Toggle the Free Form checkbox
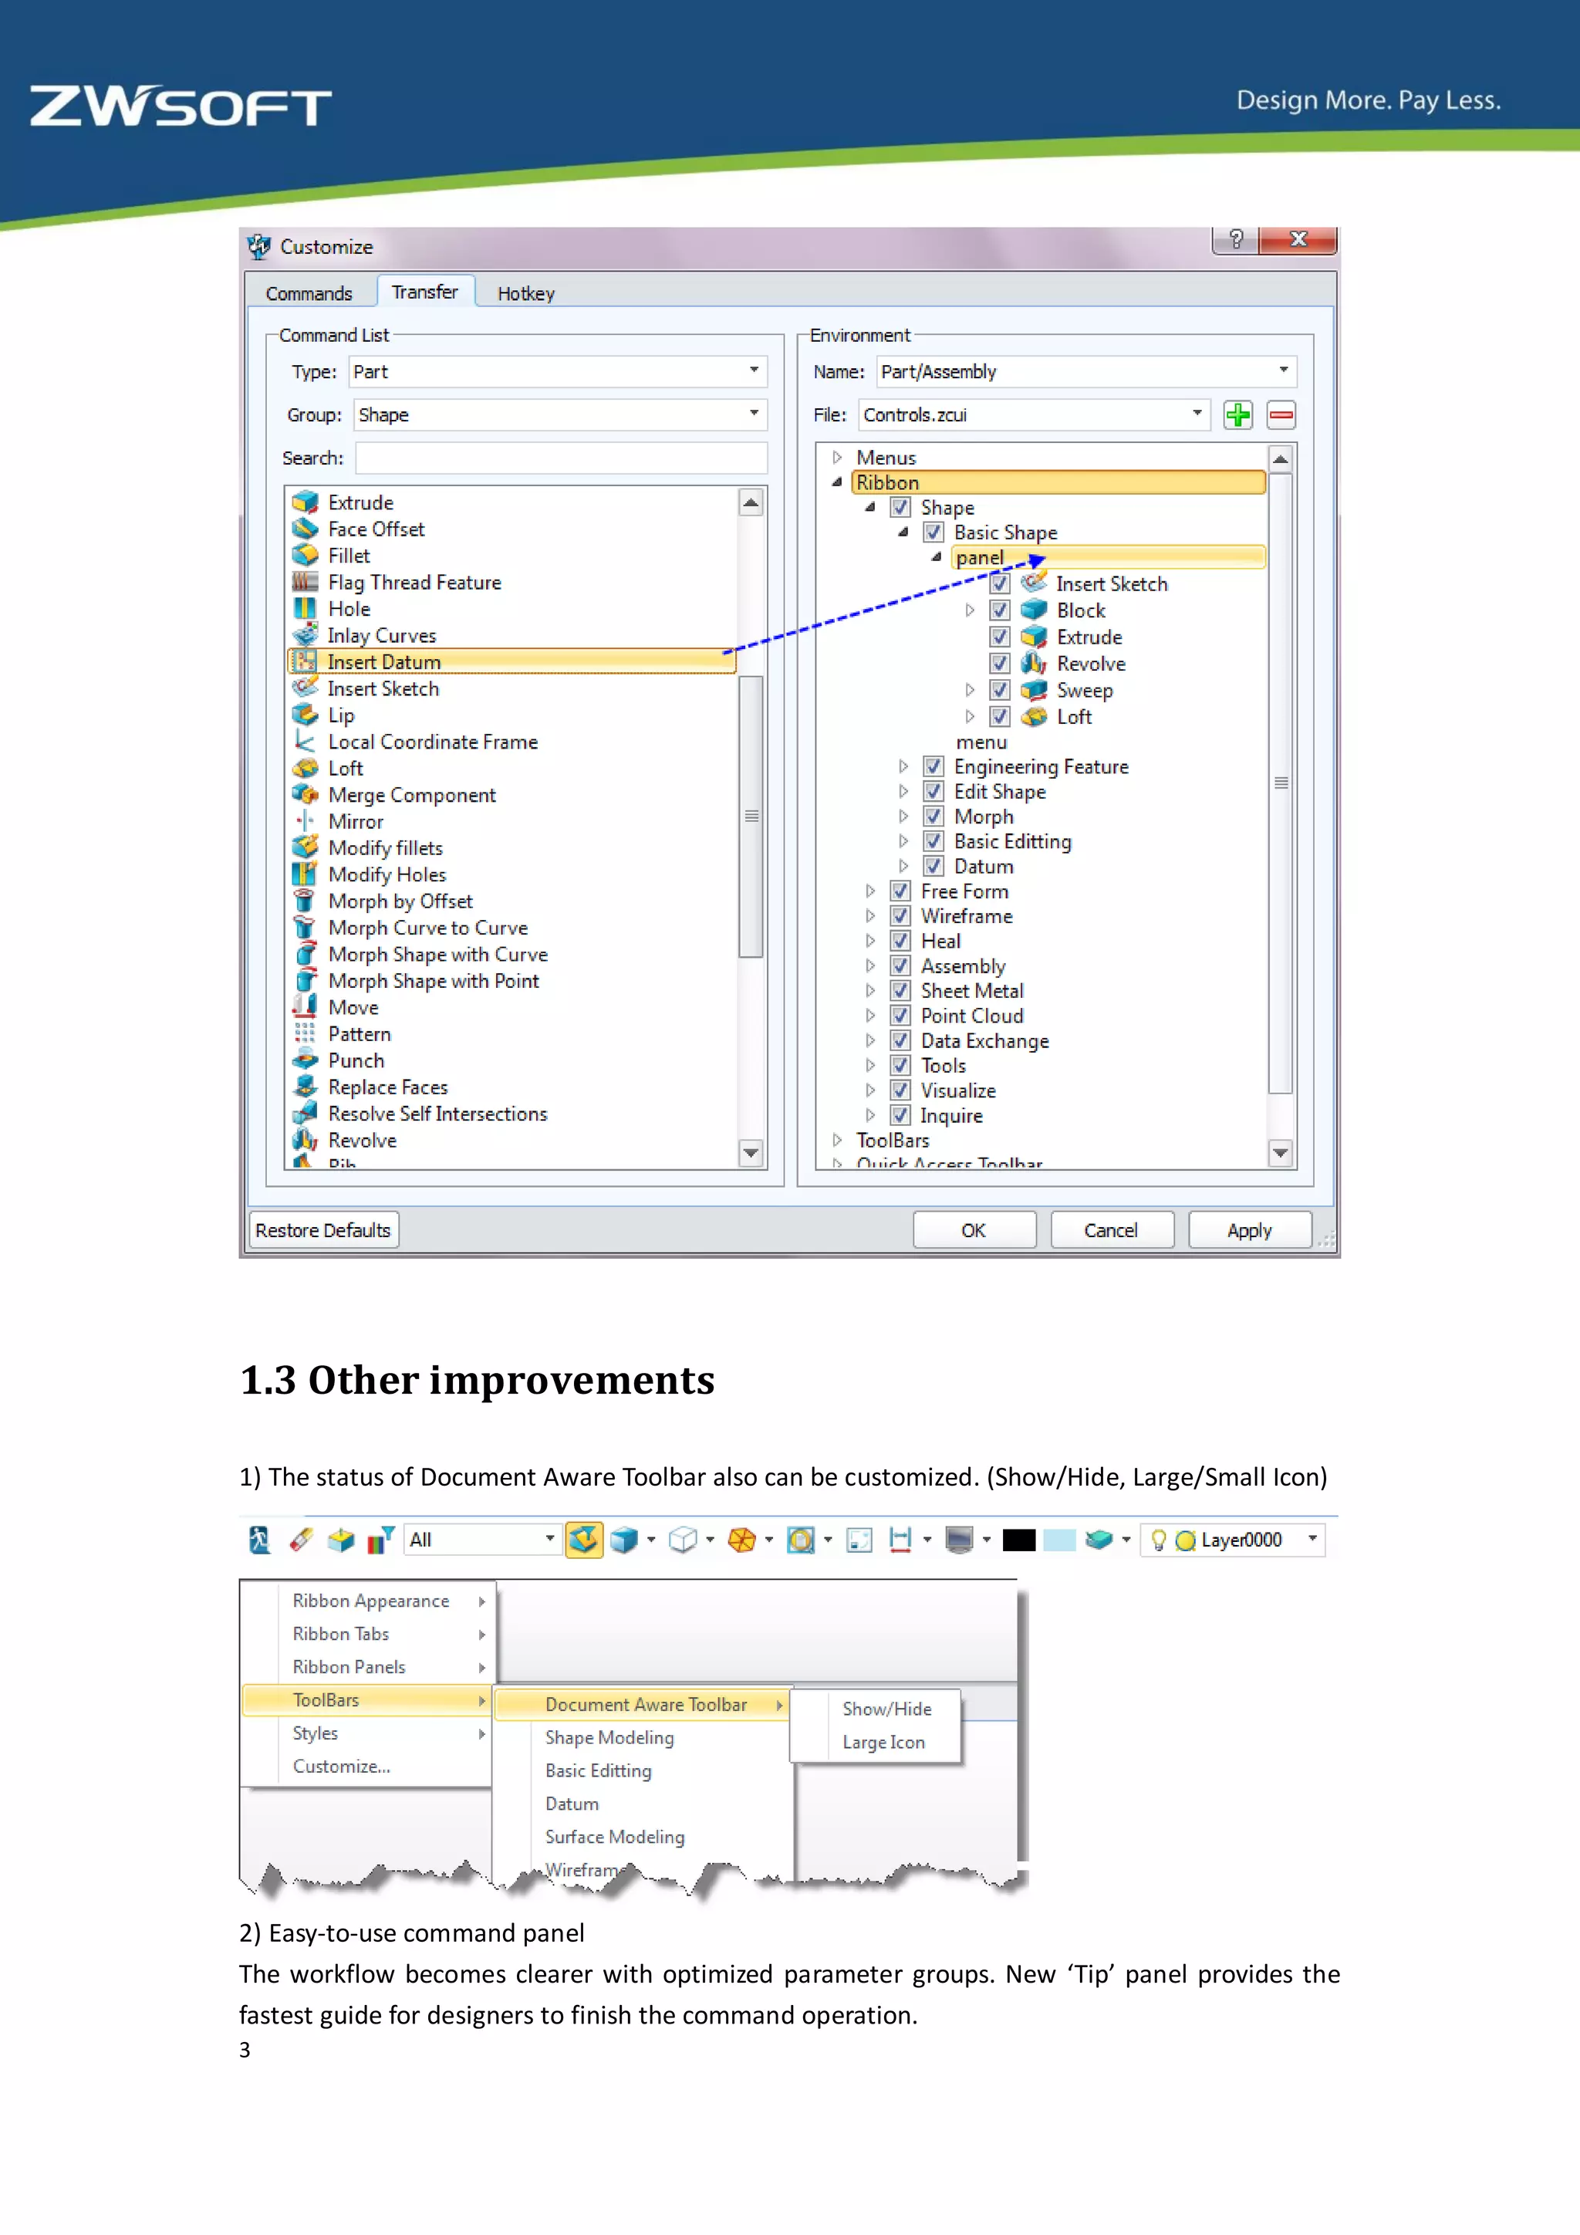Image resolution: width=1580 pixels, height=2235 pixels. tap(901, 891)
